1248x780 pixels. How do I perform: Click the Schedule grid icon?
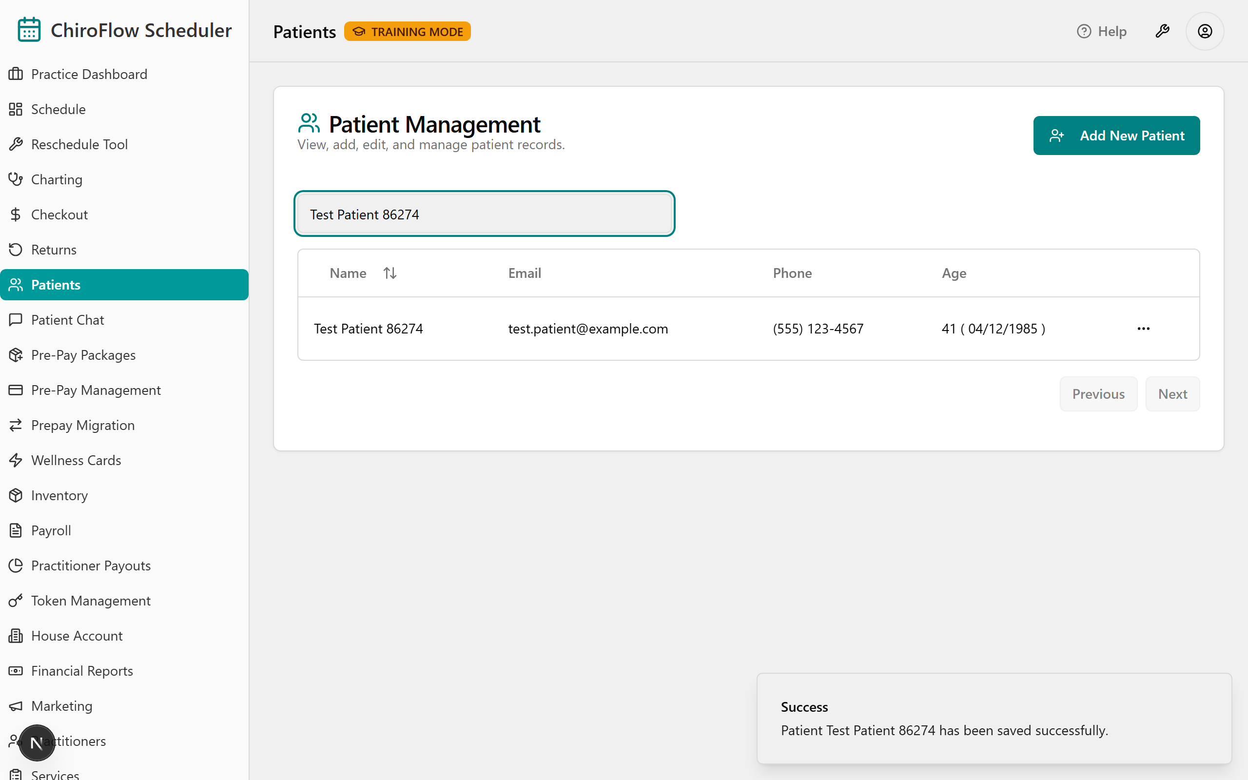16,109
